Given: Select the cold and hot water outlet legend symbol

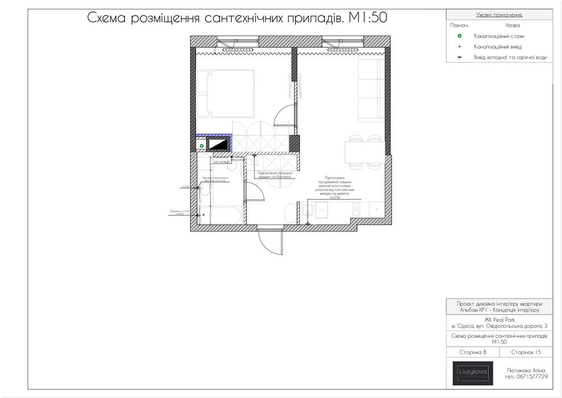Looking at the screenshot, I should point(460,57).
